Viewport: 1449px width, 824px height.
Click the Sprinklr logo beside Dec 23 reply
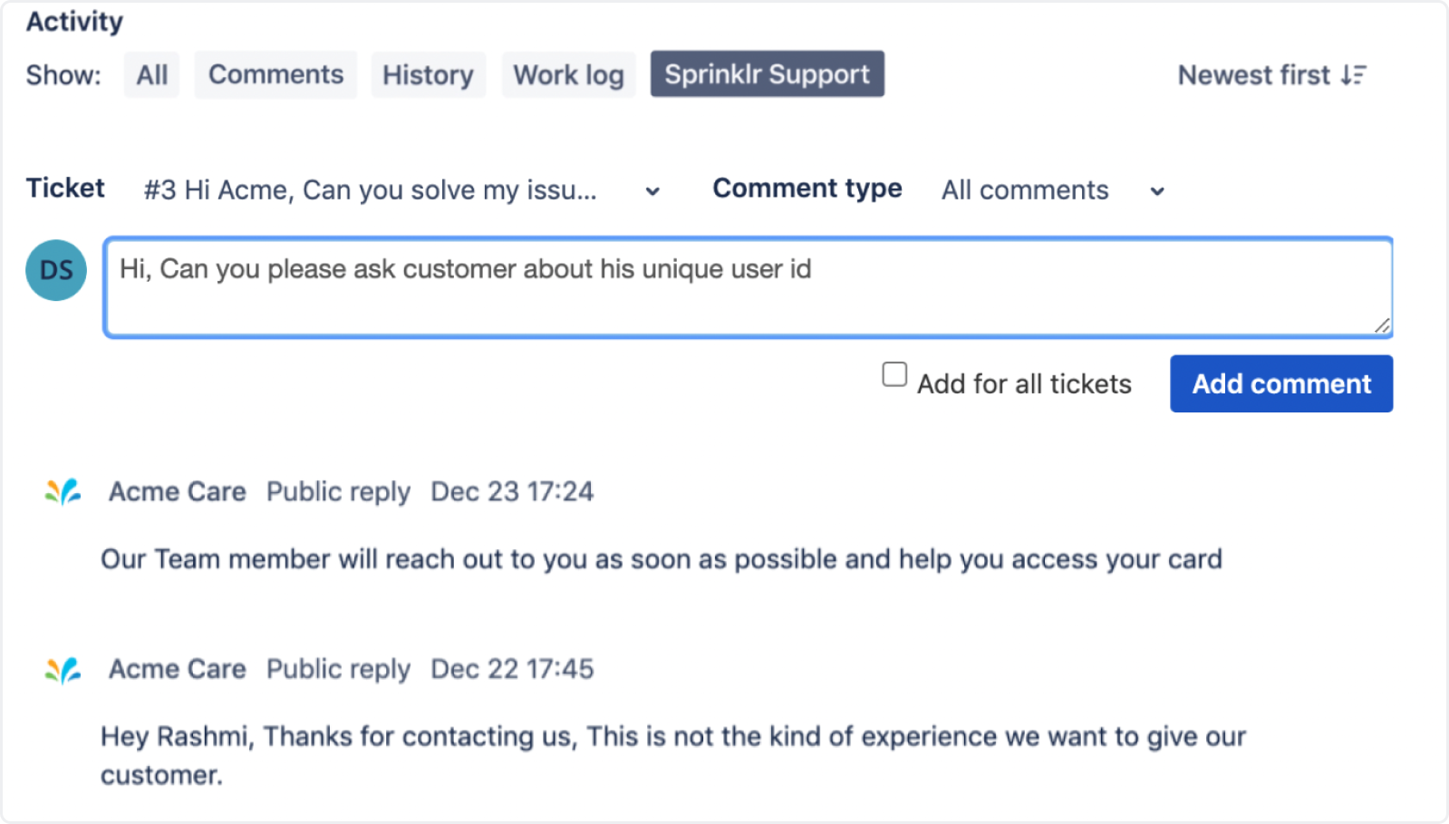pyautogui.click(x=63, y=491)
